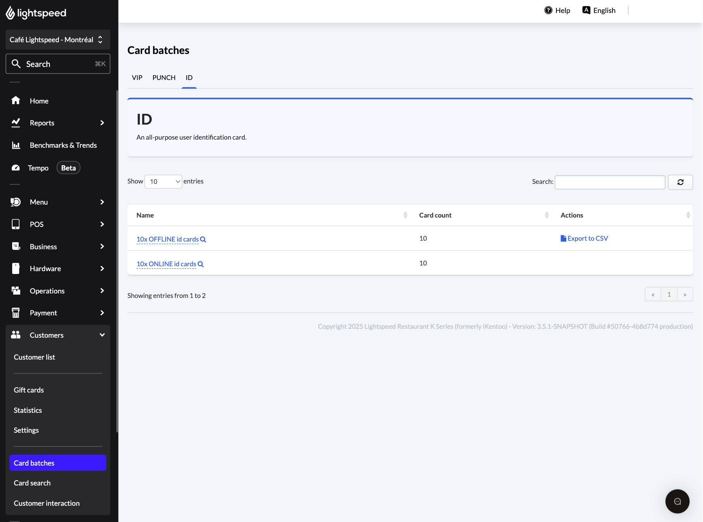Open the magnifier preview for 10x OFFLINE id cards
Image resolution: width=703 pixels, height=522 pixels.
pos(203,239)
